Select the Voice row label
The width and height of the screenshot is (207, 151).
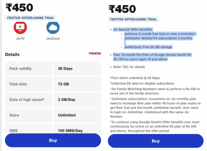point(14,115)
